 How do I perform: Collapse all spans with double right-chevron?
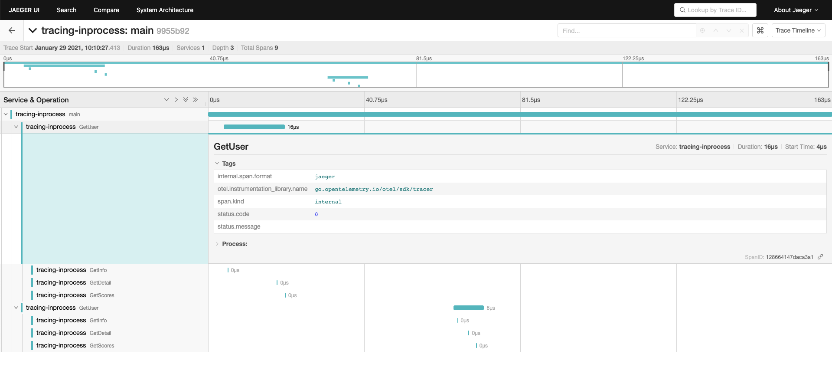[x=195, y=100]
